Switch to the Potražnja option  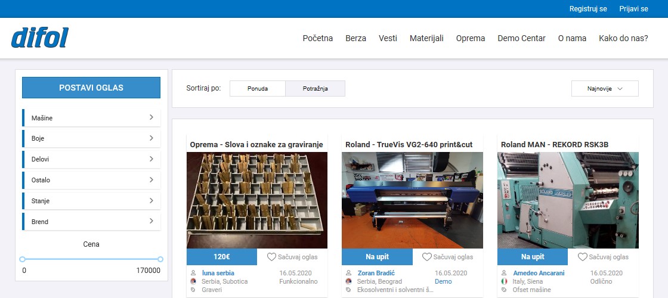[x=315, y=89]
